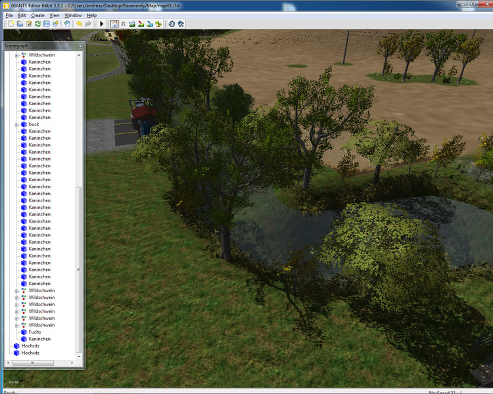Click the Scenegraph scroll-right arrow
Image resolution: width=493 pixels, height=394 pixels.
[x=72, y=363]
